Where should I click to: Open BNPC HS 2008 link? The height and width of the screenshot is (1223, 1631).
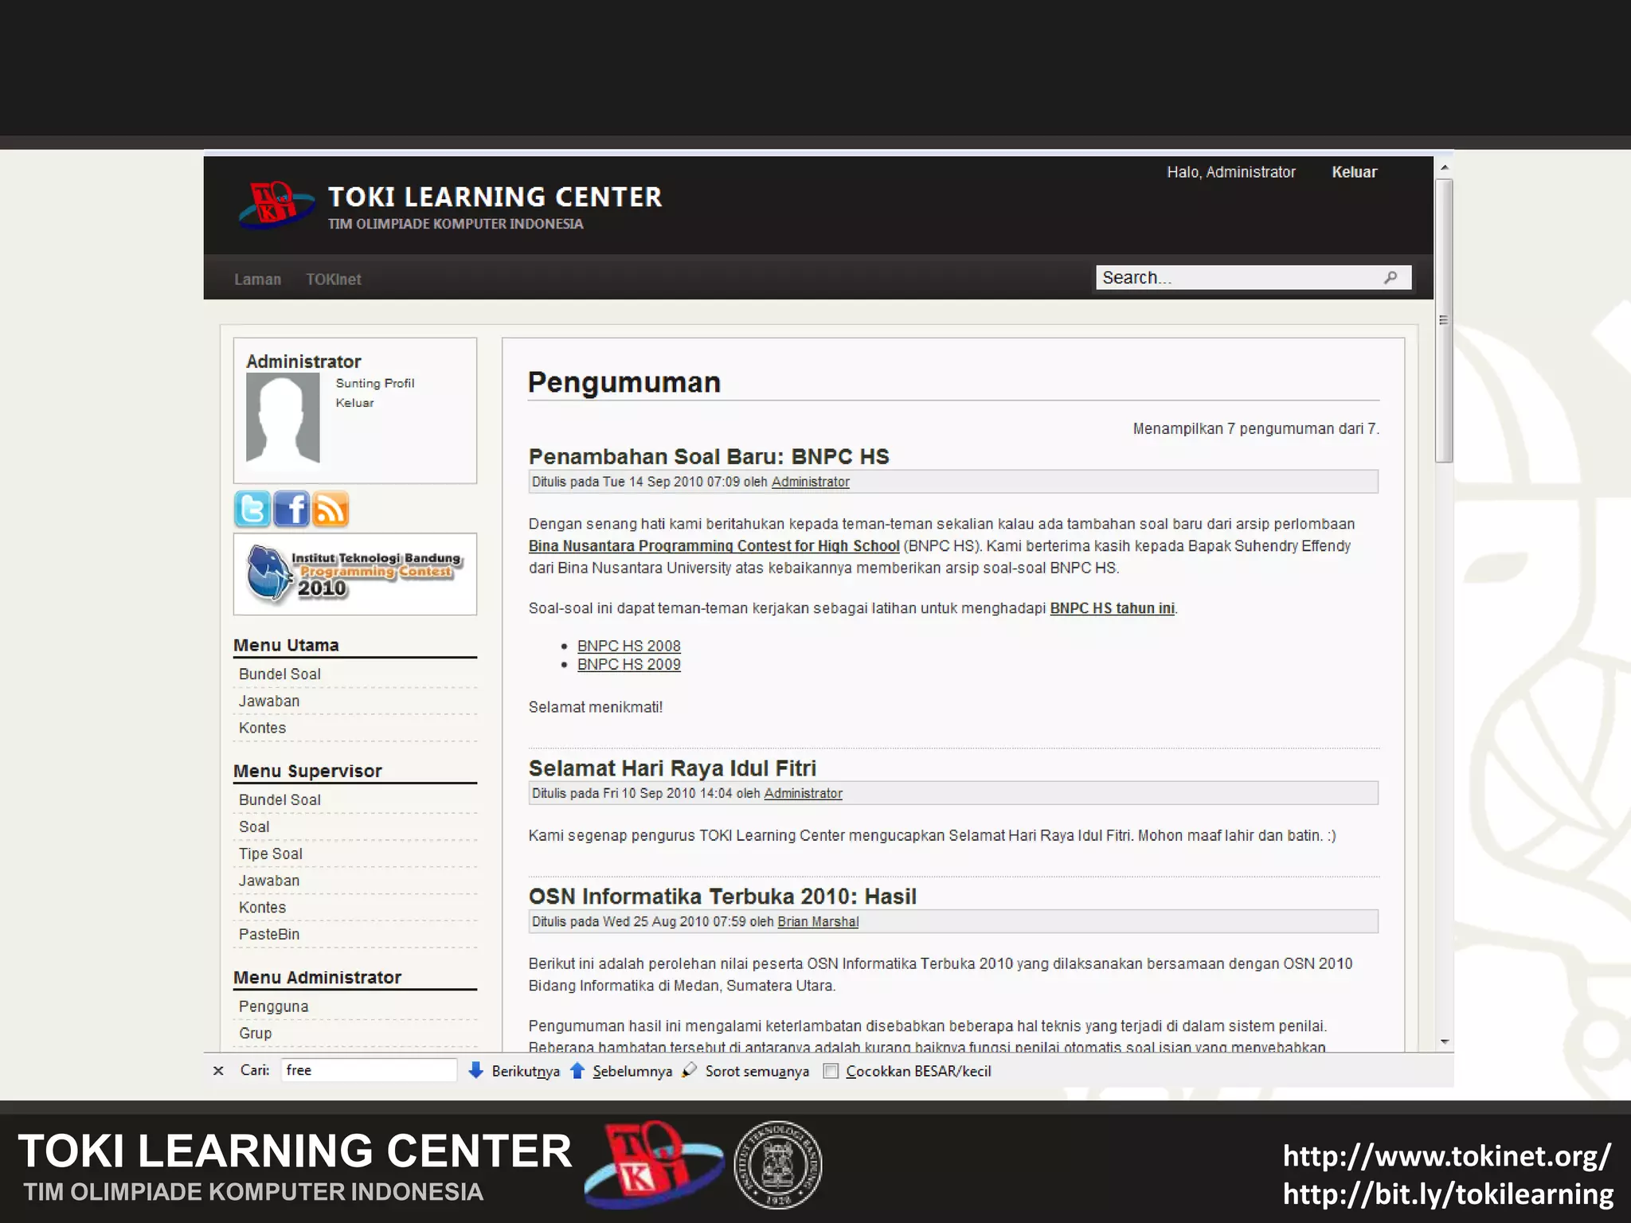[x=628, y=646]
